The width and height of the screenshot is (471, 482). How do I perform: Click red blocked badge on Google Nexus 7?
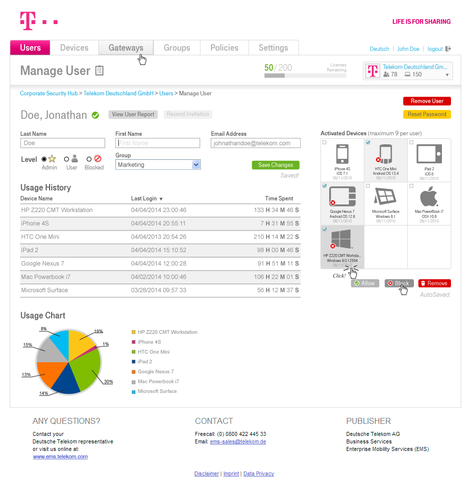pos(333,202)
